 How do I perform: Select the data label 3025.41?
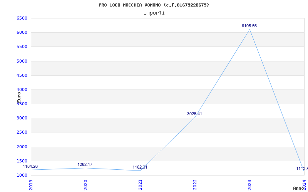194,114
